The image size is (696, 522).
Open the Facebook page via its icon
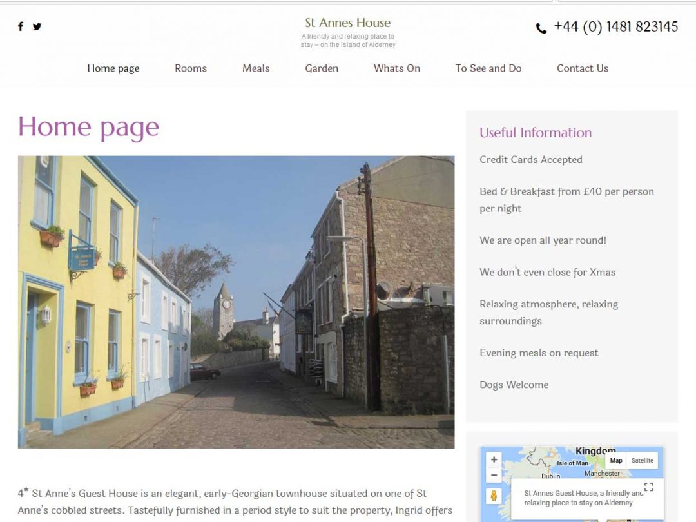[21, 26]
